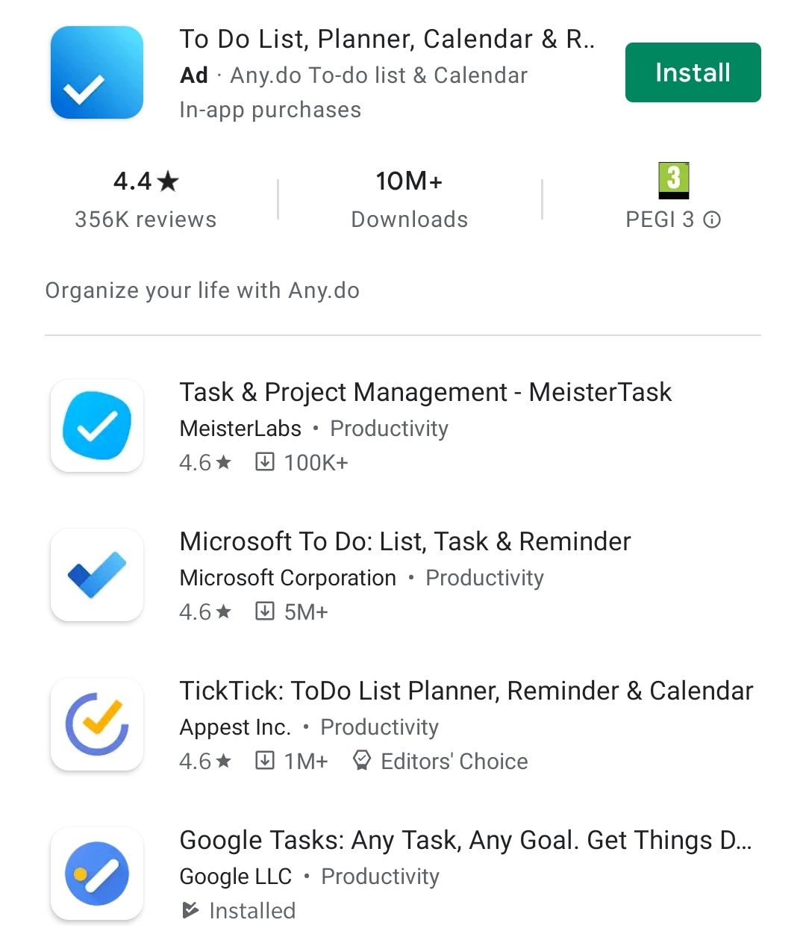Open the TickTick app icon

point(97,724)
